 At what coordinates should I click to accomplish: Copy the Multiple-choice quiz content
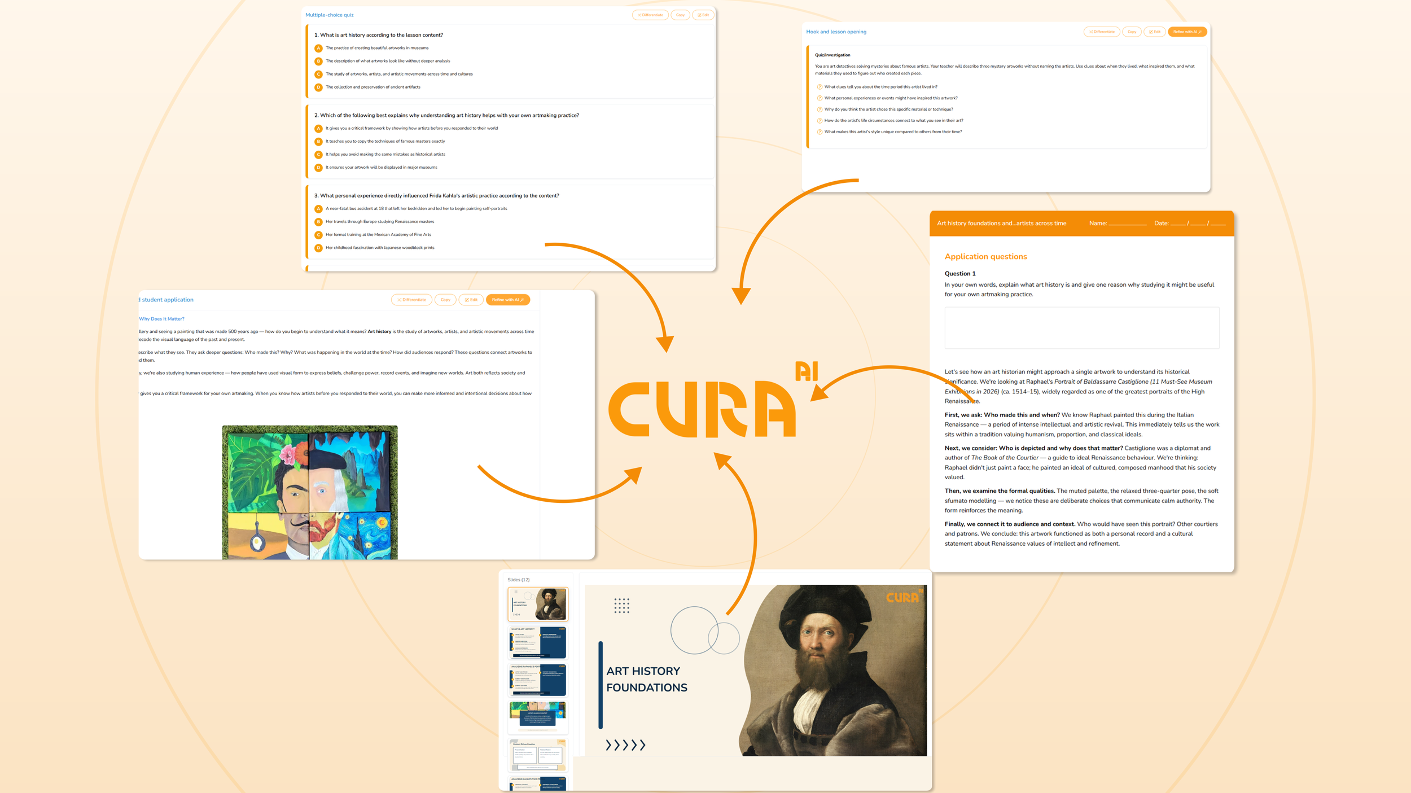pyautogui.click(x=680, y=15)
